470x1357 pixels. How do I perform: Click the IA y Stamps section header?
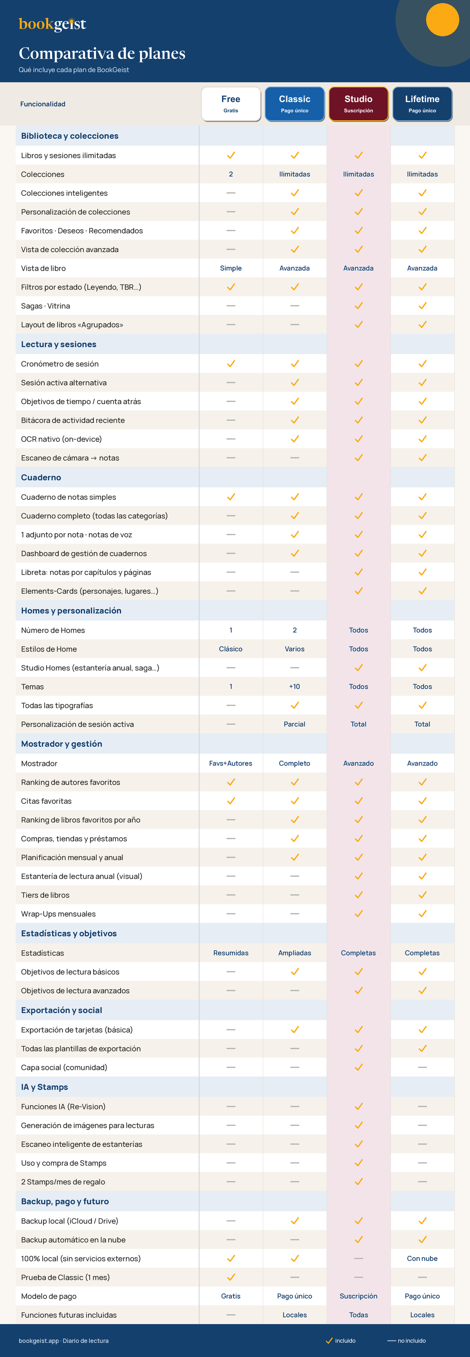pyautogui.click(x=44, y=1087)
